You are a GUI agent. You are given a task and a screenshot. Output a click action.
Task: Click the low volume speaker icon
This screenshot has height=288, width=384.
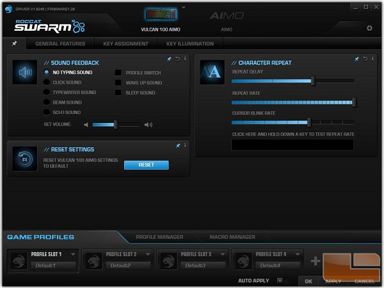pos(86,125)
